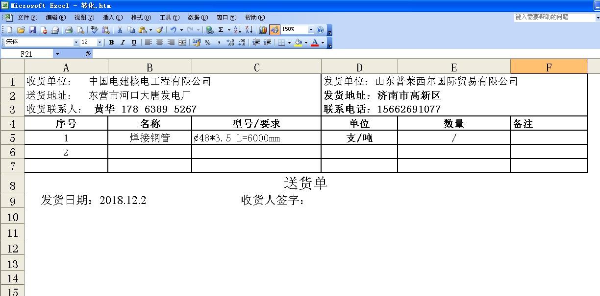600x296 pixels.
Task: Run the Spelling check icon
Action: coord(95,30)
